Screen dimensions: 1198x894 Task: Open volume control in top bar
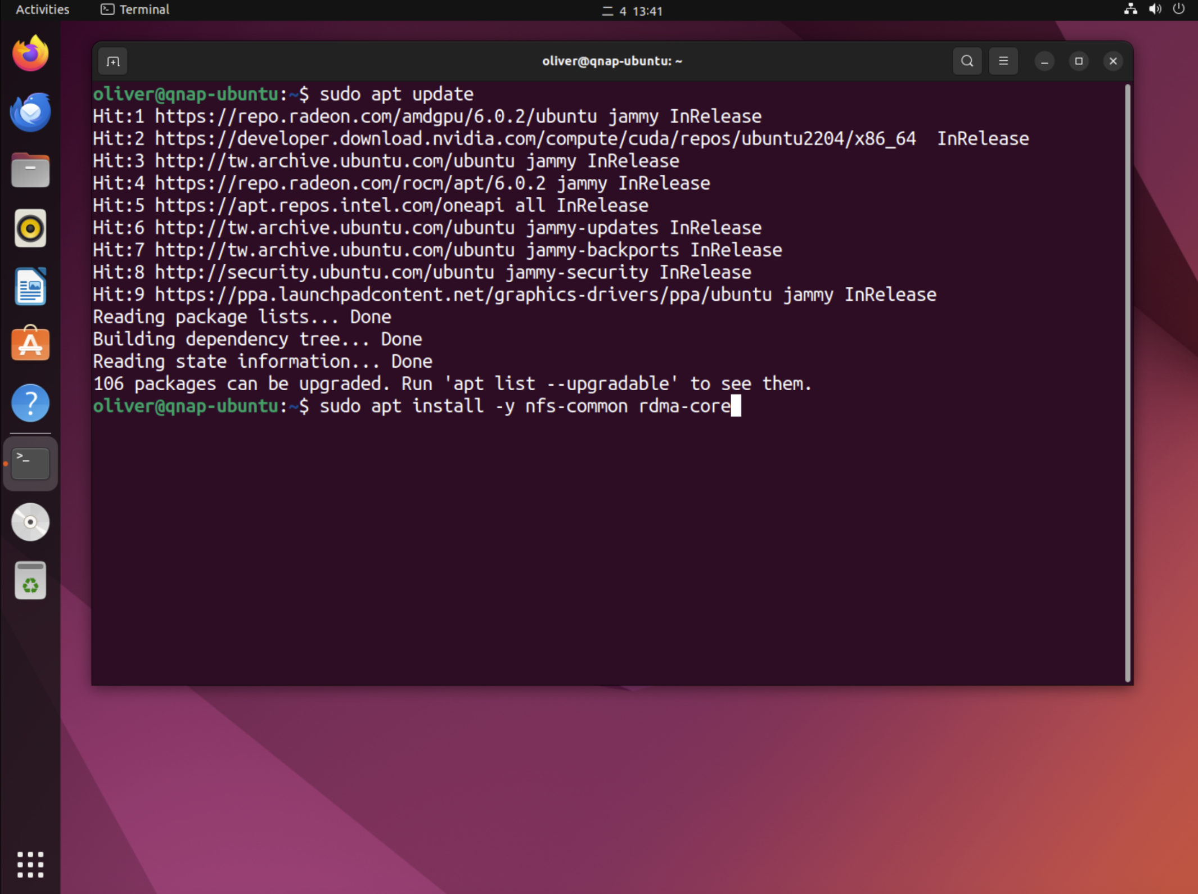(1155, 10)
